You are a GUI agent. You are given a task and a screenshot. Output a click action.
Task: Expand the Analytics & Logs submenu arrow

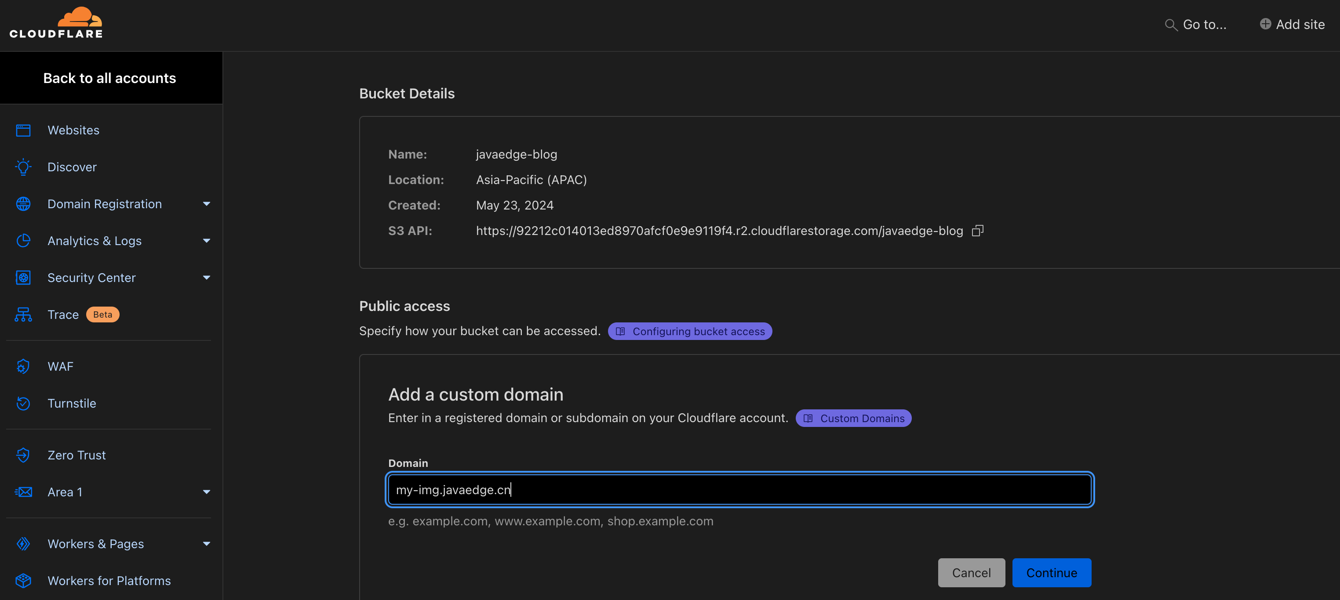[x=207, y=241]
